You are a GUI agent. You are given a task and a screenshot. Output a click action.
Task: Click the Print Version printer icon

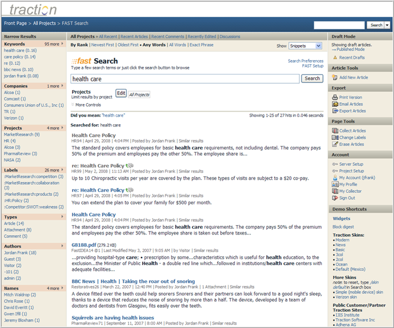[335, 98]
